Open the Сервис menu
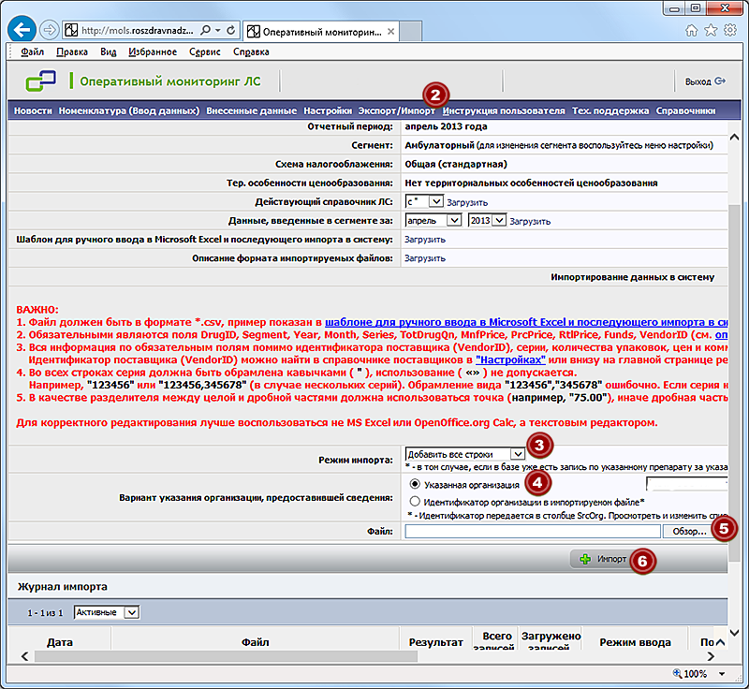 coord(204,51)
